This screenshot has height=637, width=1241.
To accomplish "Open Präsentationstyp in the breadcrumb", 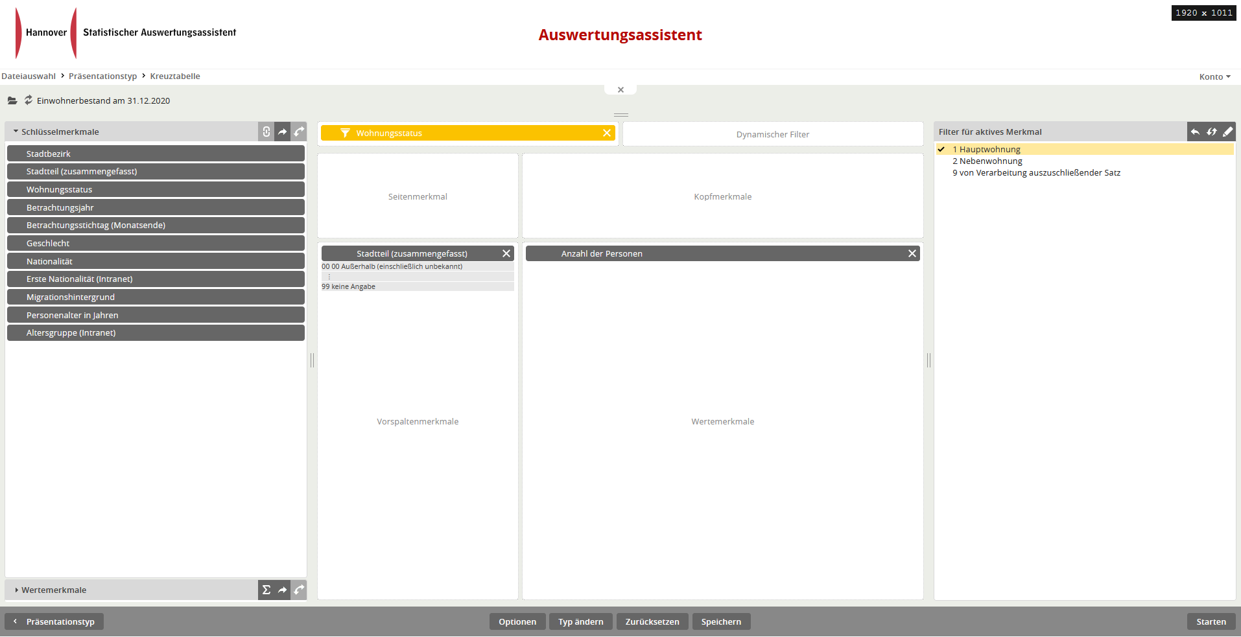I will tap(102, 76).
